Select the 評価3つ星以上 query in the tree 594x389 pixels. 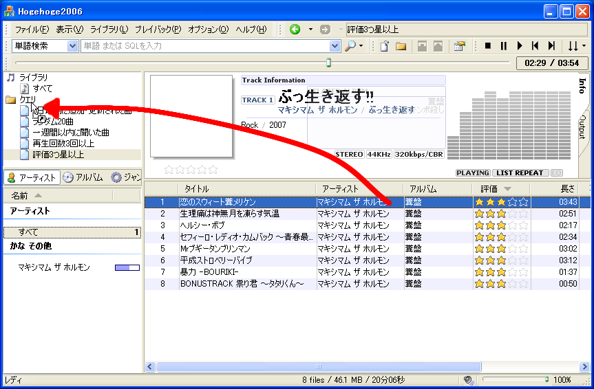point(59,155)
